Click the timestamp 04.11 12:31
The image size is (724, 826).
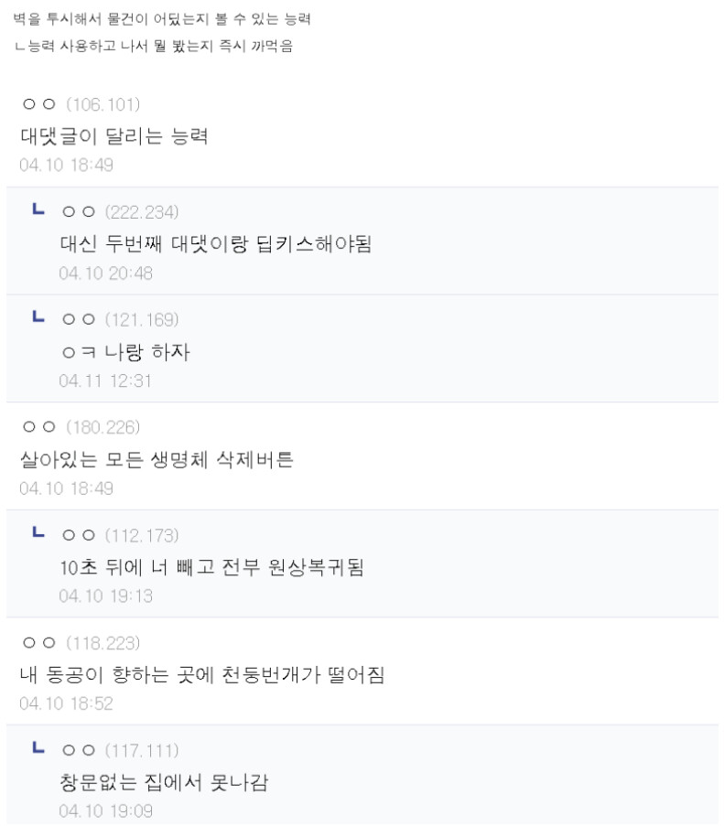[105, 381]
